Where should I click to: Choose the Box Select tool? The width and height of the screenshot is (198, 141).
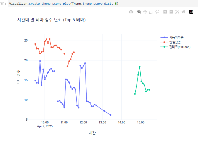point(151,12)
